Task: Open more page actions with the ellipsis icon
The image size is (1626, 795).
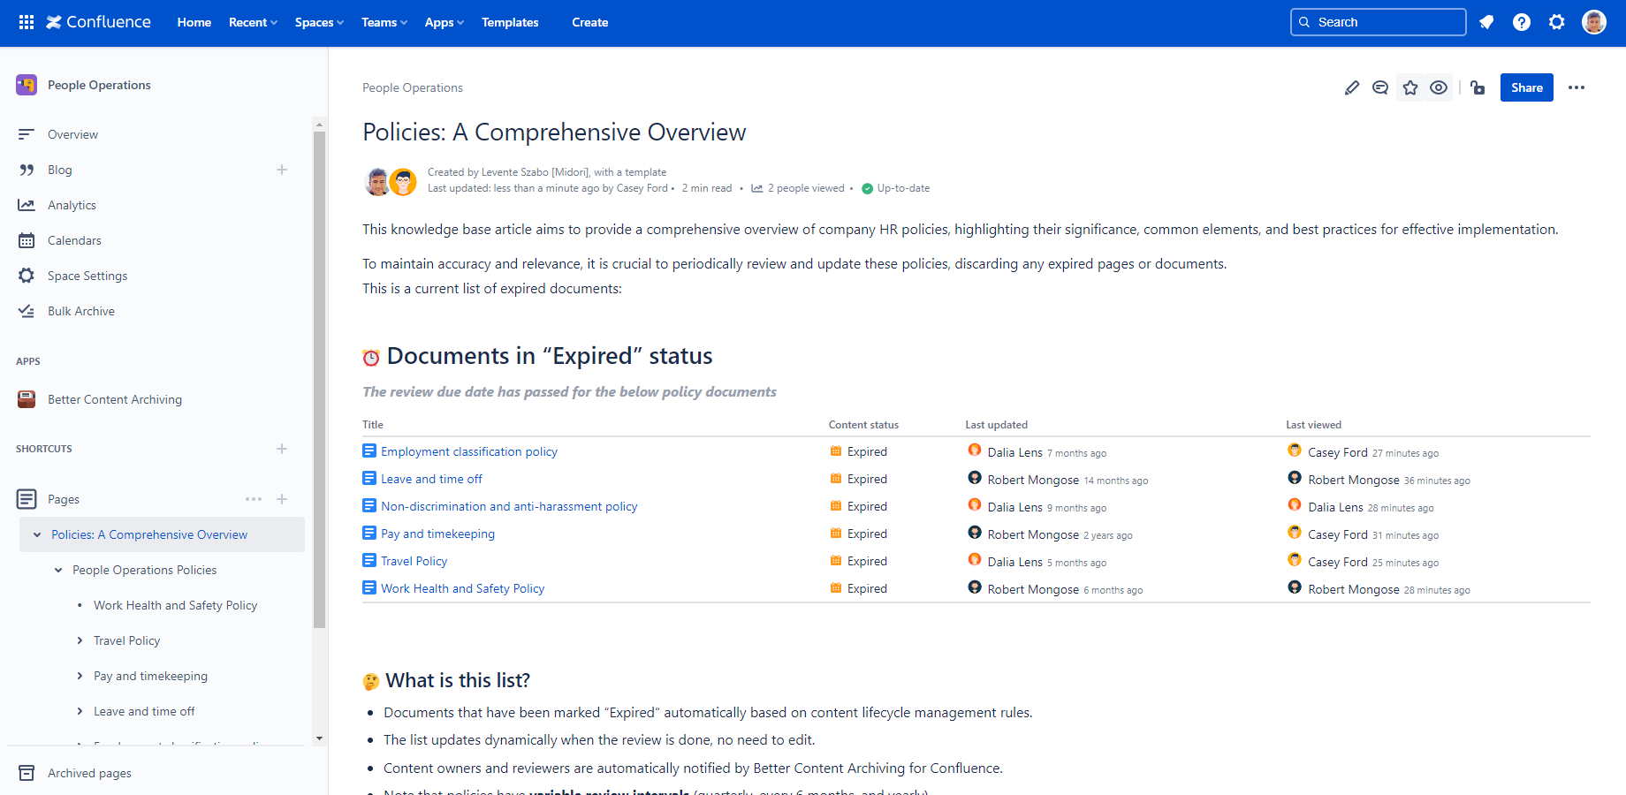Action: 1577,87
